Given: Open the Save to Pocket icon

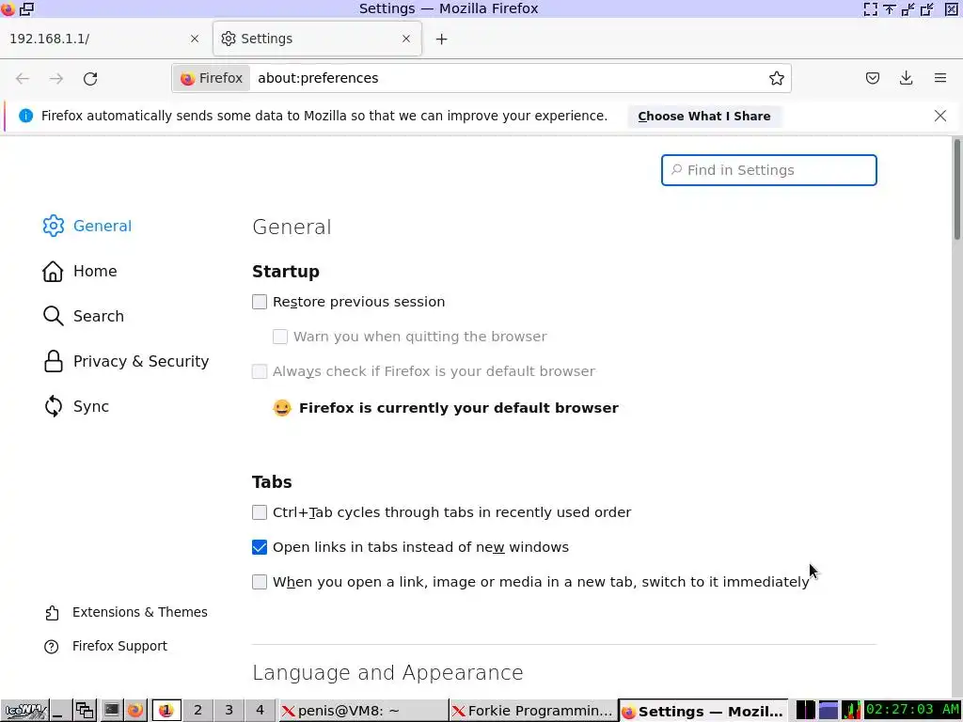Looking at the screenshot, I should click(x=872, y=78).
